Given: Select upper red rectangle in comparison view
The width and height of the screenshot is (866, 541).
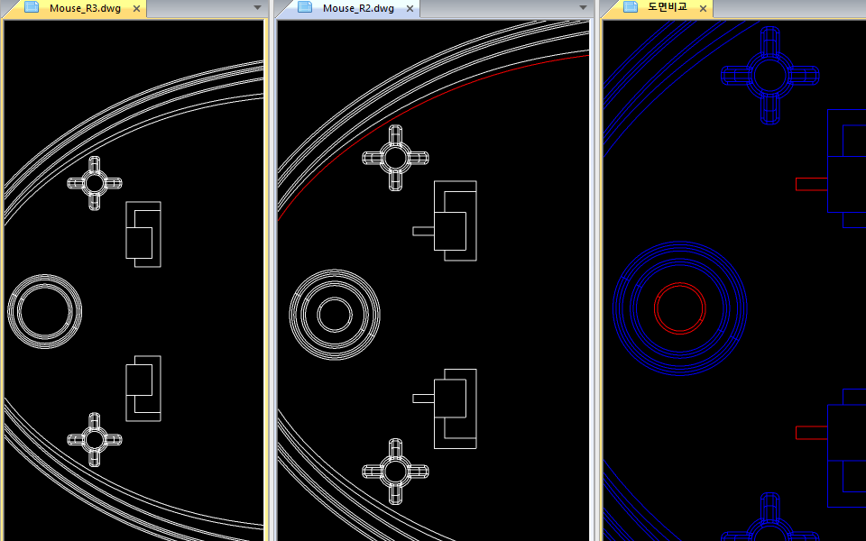Looking at the screenshot, I should pos(811,184).
